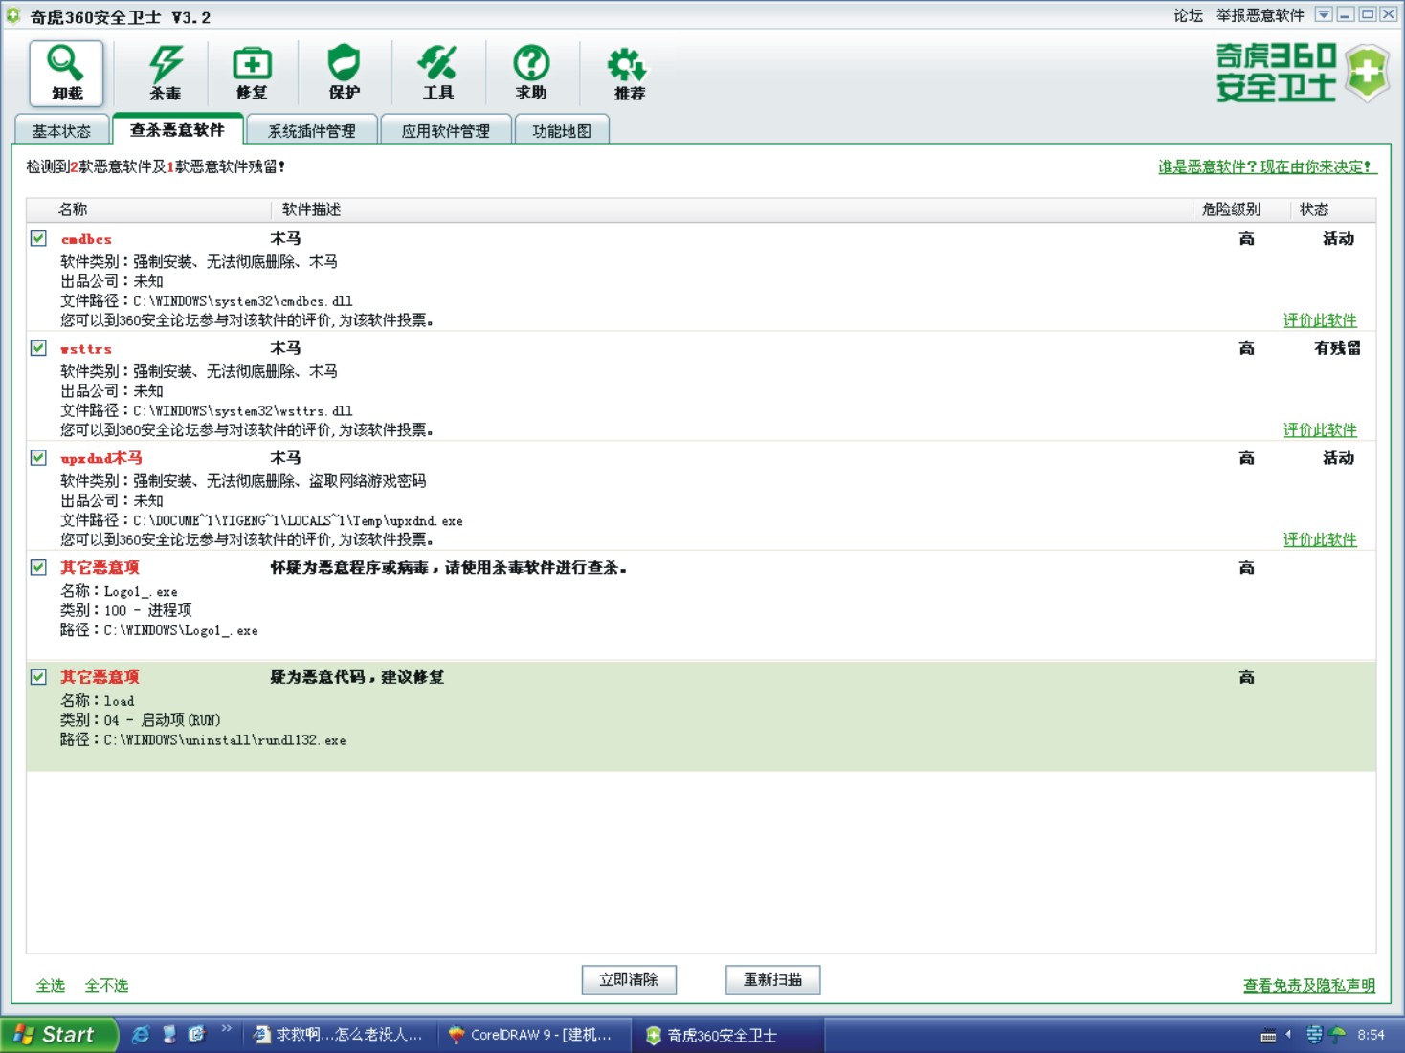Uncheck the wsttrs trojan checkbox
Screen dimensions: 1405x1053
(x=38, y=348)
